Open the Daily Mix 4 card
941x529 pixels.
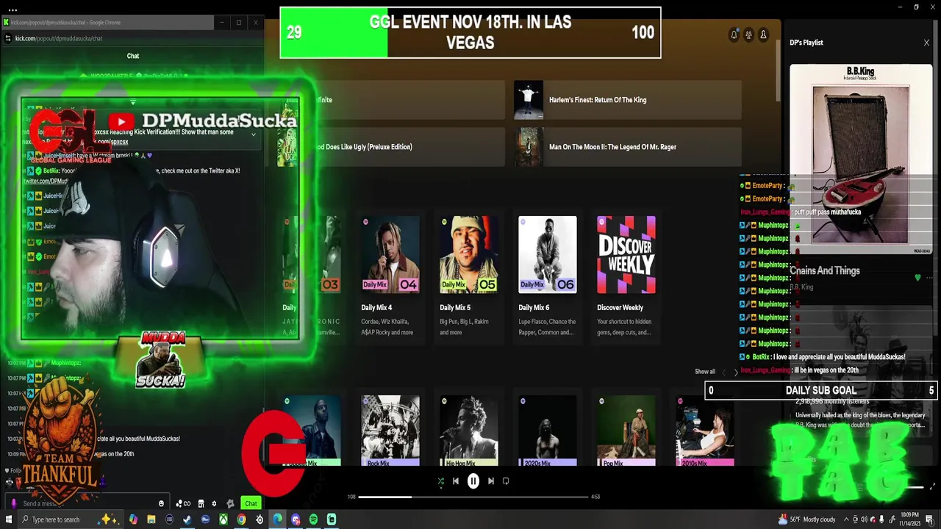click(390, 278)
